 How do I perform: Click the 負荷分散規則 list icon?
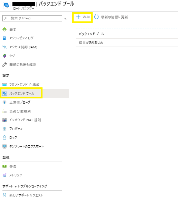pyautogui.click(x=4, y=111)
